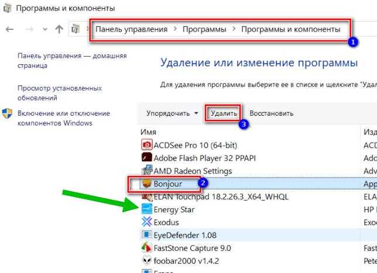The image size is (377, 273).
Task: Sort by the 'Имя' column header
Action: (x=148, y=132)
